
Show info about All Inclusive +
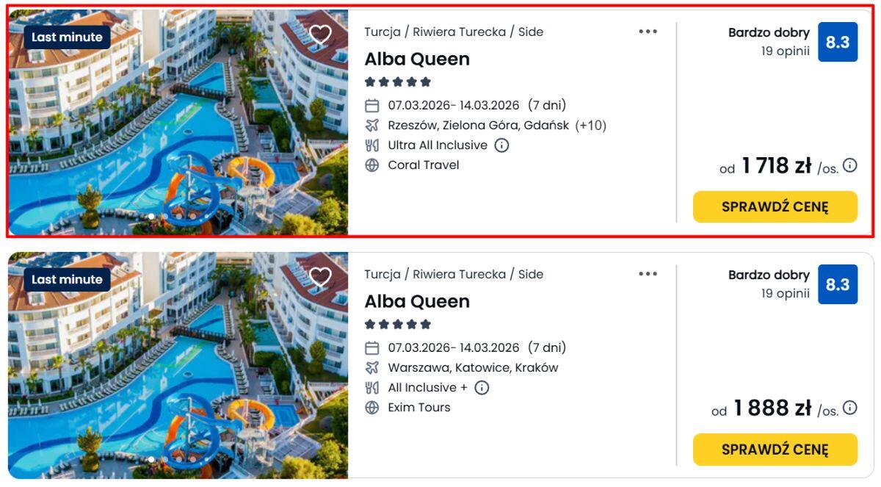click(x=482, y=388)
